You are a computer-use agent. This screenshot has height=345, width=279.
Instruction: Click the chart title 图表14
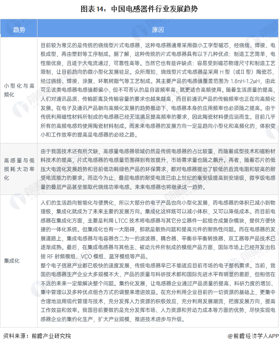(139, 9)
